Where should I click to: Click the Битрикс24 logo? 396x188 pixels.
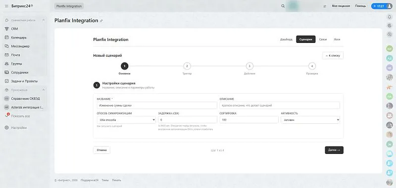click(22, 6)
